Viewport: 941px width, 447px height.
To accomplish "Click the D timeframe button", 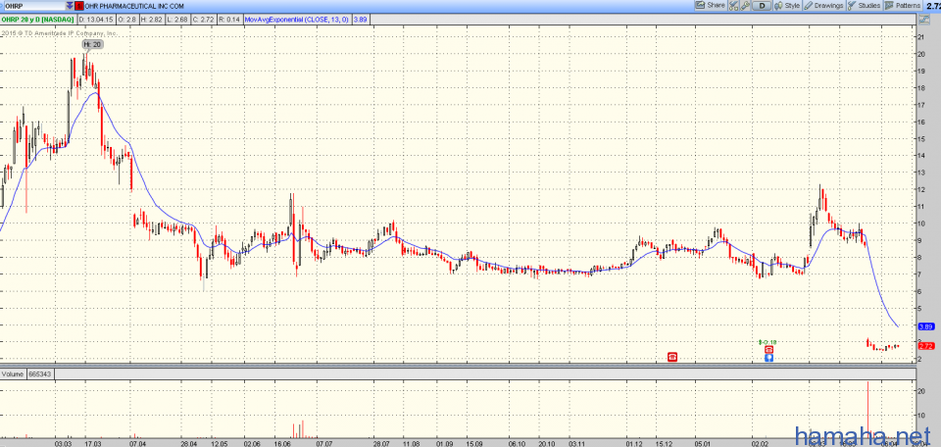I will pyautogui.click(x=763, y=6).
